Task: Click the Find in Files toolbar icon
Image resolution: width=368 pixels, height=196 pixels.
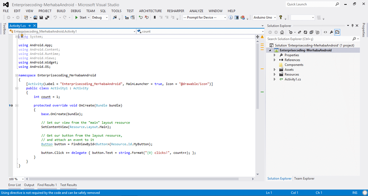Action: pos(115,18)
